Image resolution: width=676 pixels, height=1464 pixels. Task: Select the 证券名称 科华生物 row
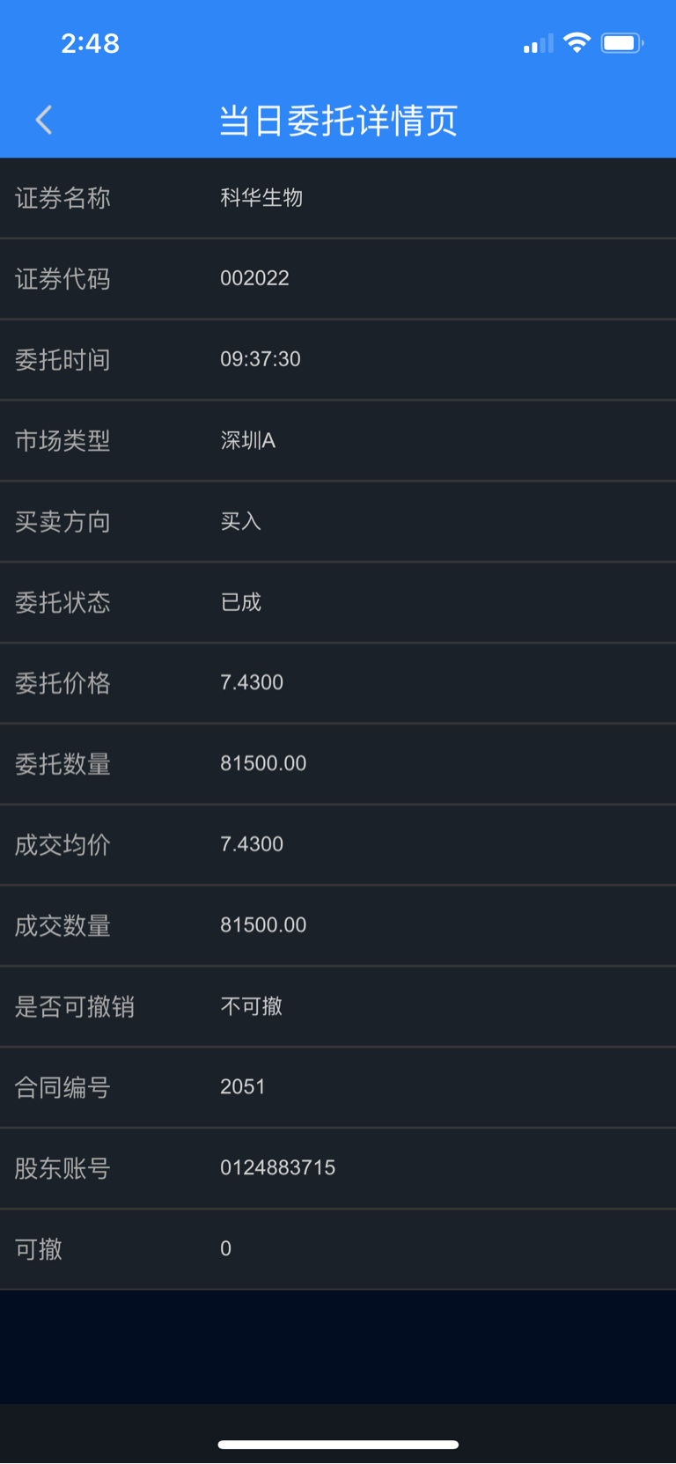(338, 198)
